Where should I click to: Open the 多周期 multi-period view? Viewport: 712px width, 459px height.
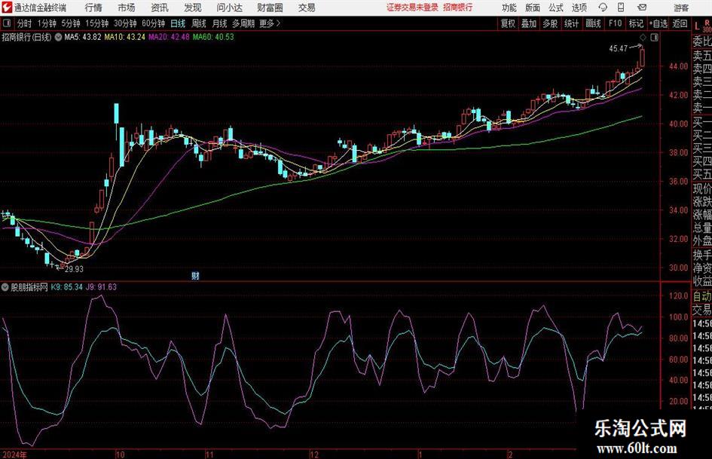243,23
